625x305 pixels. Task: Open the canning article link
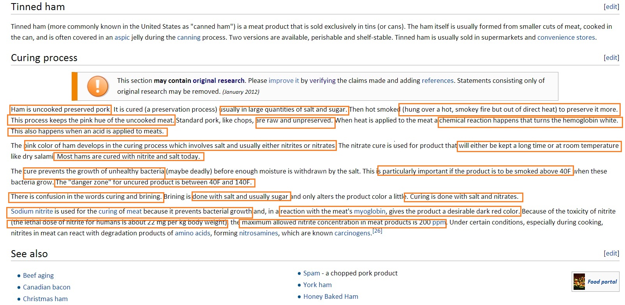click(x=188, y=37)
